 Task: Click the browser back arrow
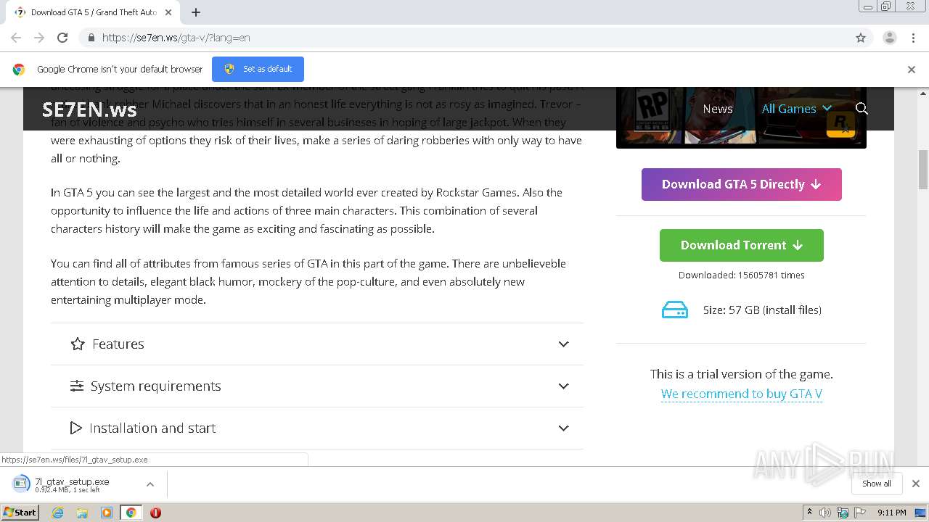point(16,38)
